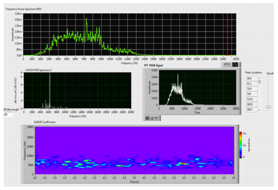Select the panning hand tool in graph palette
Screen dimensions: 278x190
point(156,118)
